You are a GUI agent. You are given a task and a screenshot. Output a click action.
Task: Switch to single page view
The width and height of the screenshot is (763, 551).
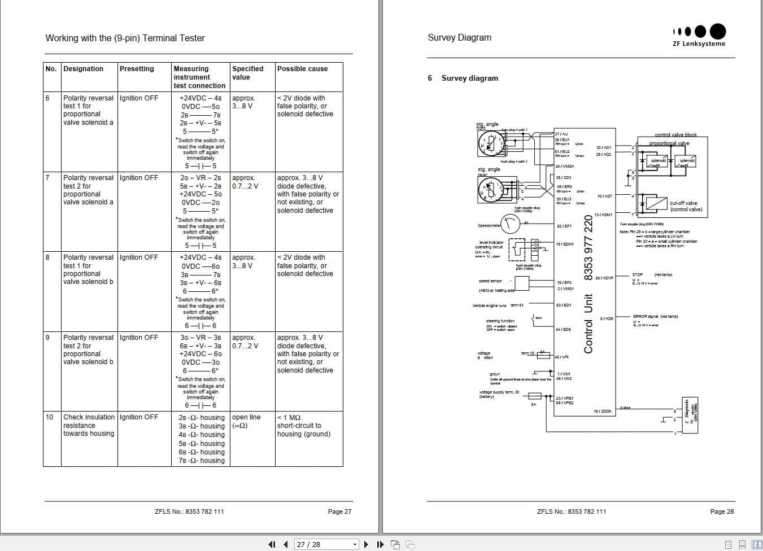(x=728, y=544)
